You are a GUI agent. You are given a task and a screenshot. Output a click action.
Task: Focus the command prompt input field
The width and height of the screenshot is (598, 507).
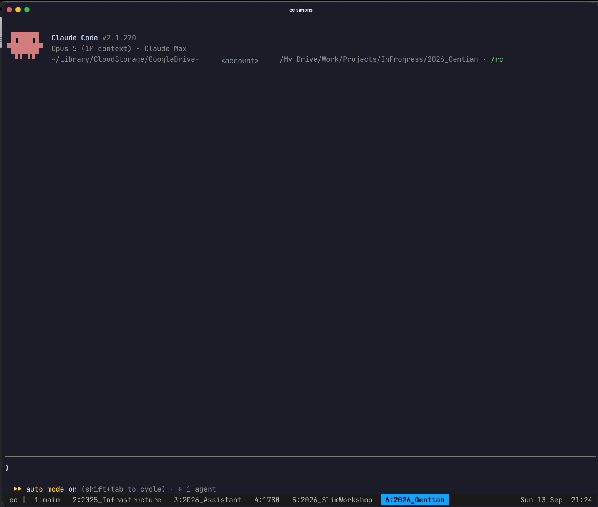pos(300,467)
